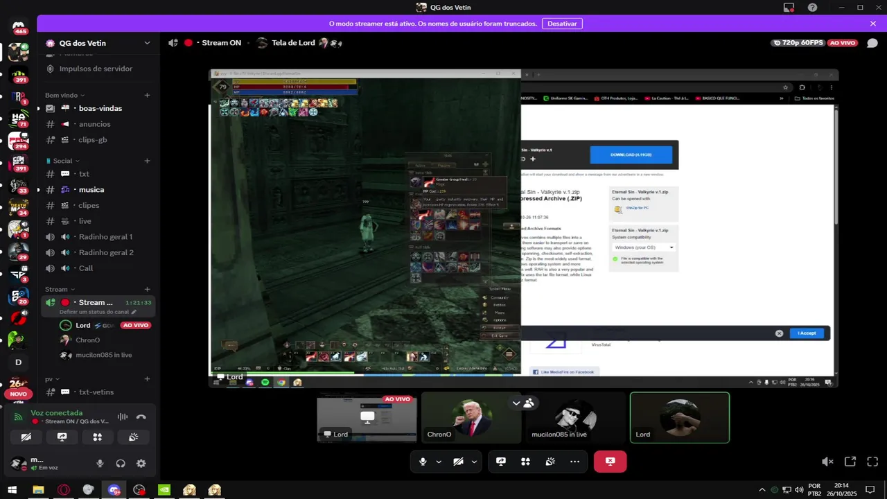887x499 pixels.
Task: Dismiss the streamer mode banner
Action: 873,24
